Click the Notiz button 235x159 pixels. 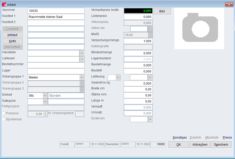13,41
